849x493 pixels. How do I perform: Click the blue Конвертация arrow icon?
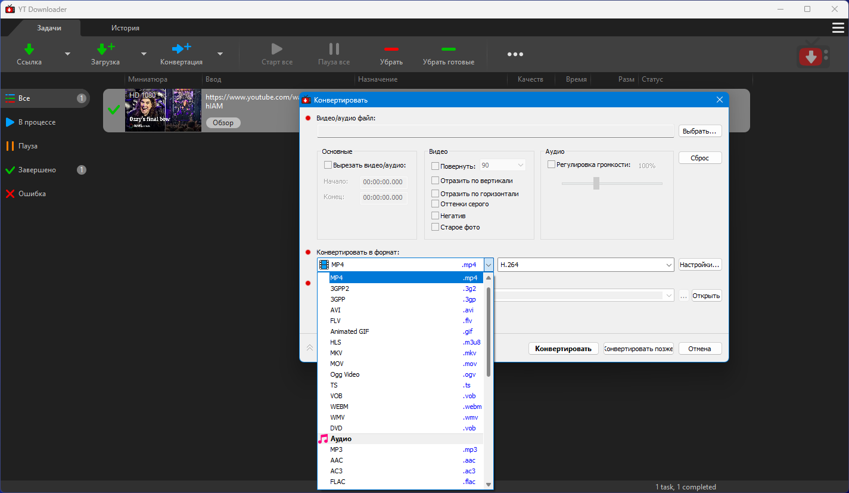click(x=181, y=48)
